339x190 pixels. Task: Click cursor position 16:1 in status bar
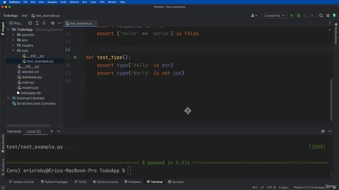point(255,187)
